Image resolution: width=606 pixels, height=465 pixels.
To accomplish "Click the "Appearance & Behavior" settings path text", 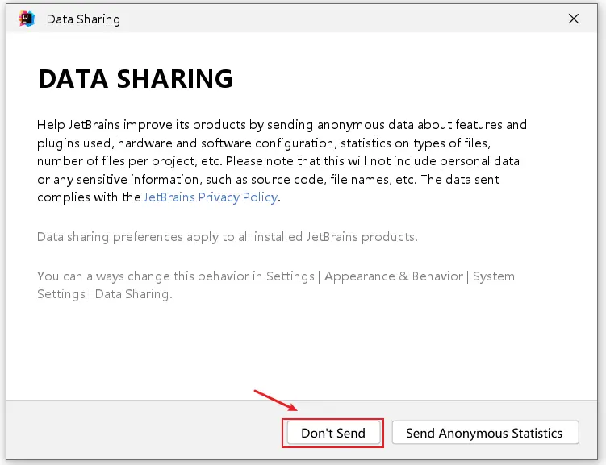I will click(393, 276).
